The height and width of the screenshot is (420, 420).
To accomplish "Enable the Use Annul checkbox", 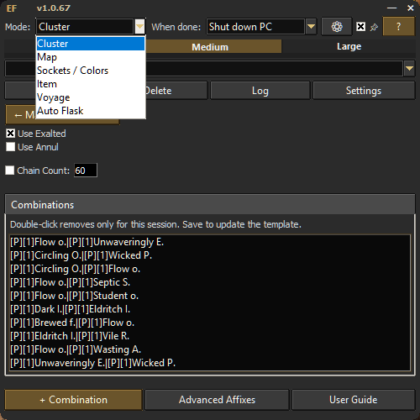I will click(11, 147).
